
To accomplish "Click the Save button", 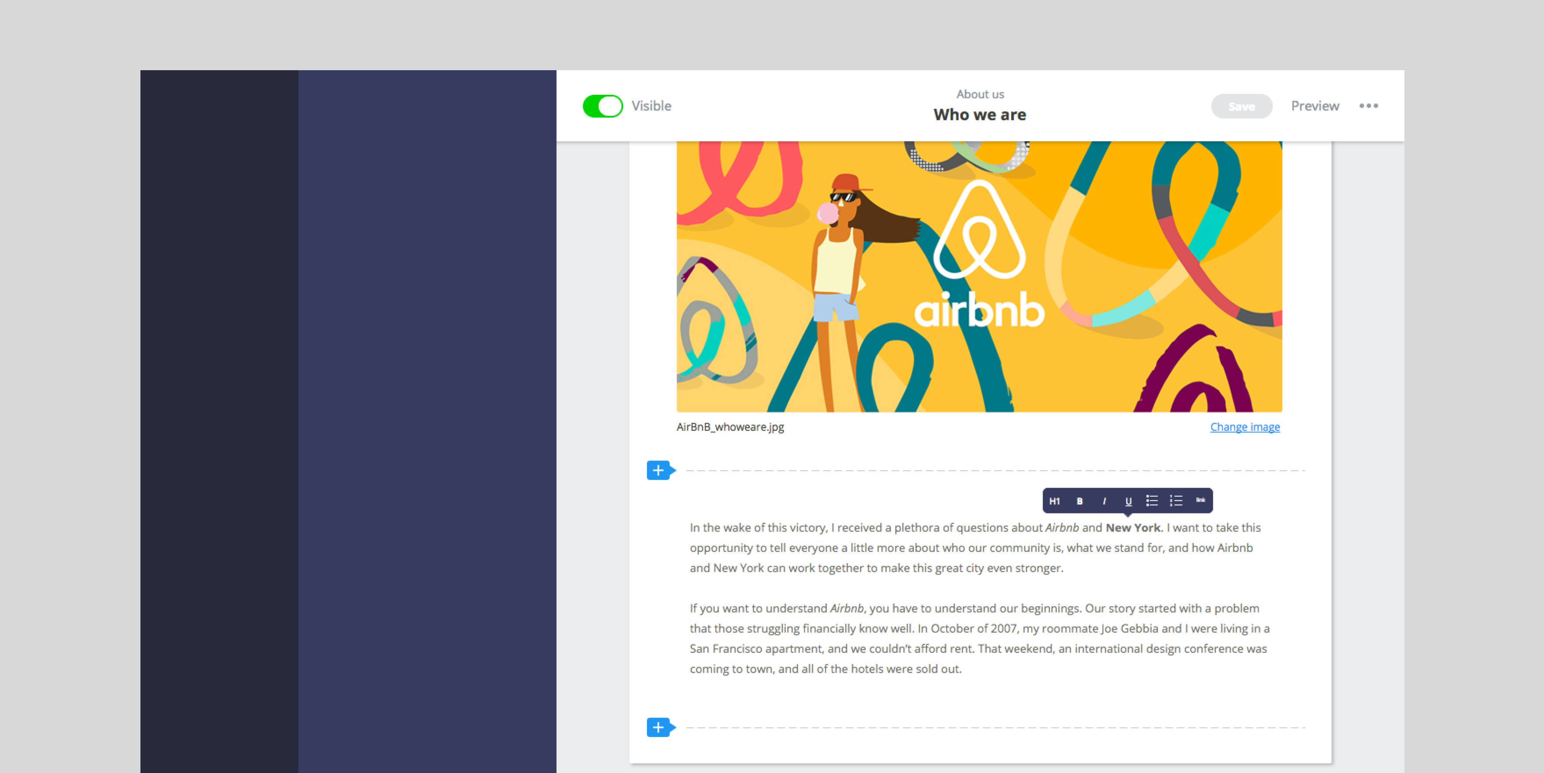I will coord(1241,106).
